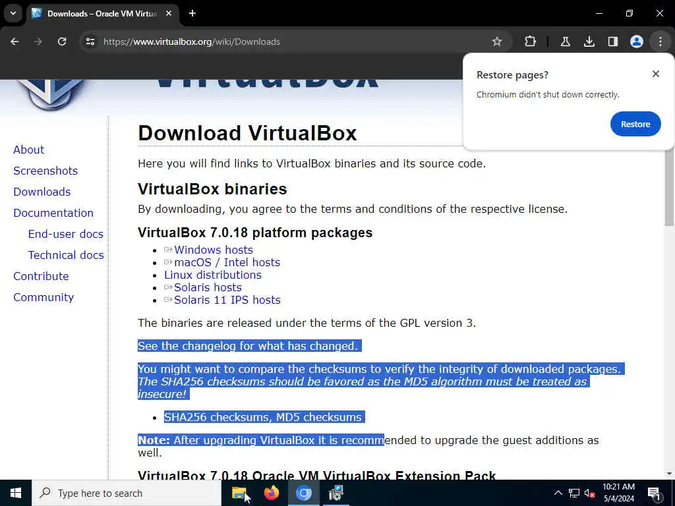Open the network tray icon
The height and width of the screenshot is (506, 675).
coord(574,493)
